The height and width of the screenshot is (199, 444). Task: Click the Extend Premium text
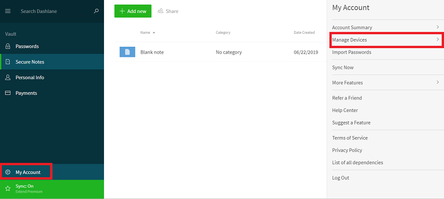click(29, 192)
